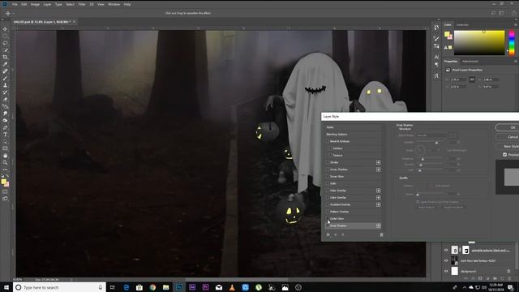Select the Move tool
The height and width of the screenshot is (292, 519).
5,29
